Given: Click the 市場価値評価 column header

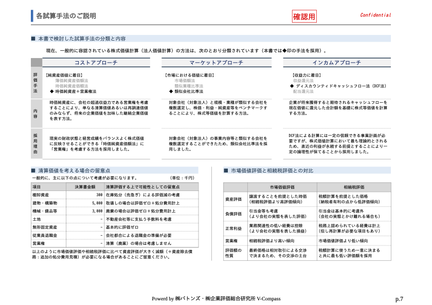Looking at the screenshot, I should click(282, 187).
